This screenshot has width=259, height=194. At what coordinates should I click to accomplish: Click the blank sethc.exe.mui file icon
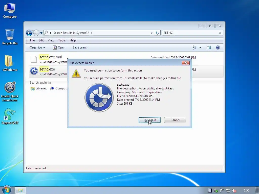point(34,59)
